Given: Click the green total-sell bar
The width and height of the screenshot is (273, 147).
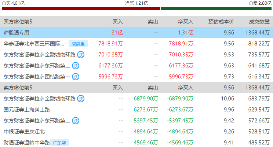Looking at the screenshot, I should point(216,8).
